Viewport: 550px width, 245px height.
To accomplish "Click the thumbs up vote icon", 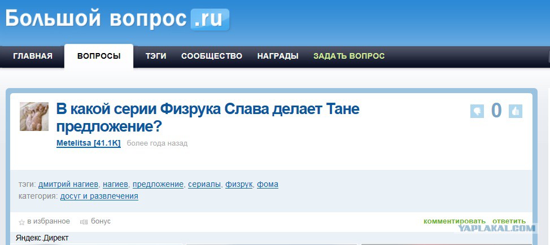I will pyautogui.click(x=516, y=111).
